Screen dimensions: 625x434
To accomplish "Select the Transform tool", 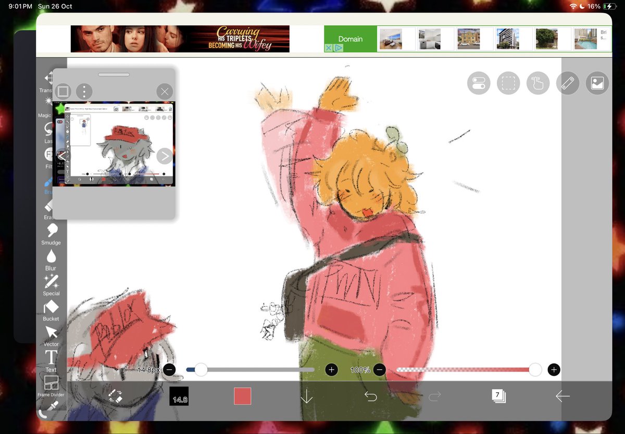I will [x=48, y=81].
